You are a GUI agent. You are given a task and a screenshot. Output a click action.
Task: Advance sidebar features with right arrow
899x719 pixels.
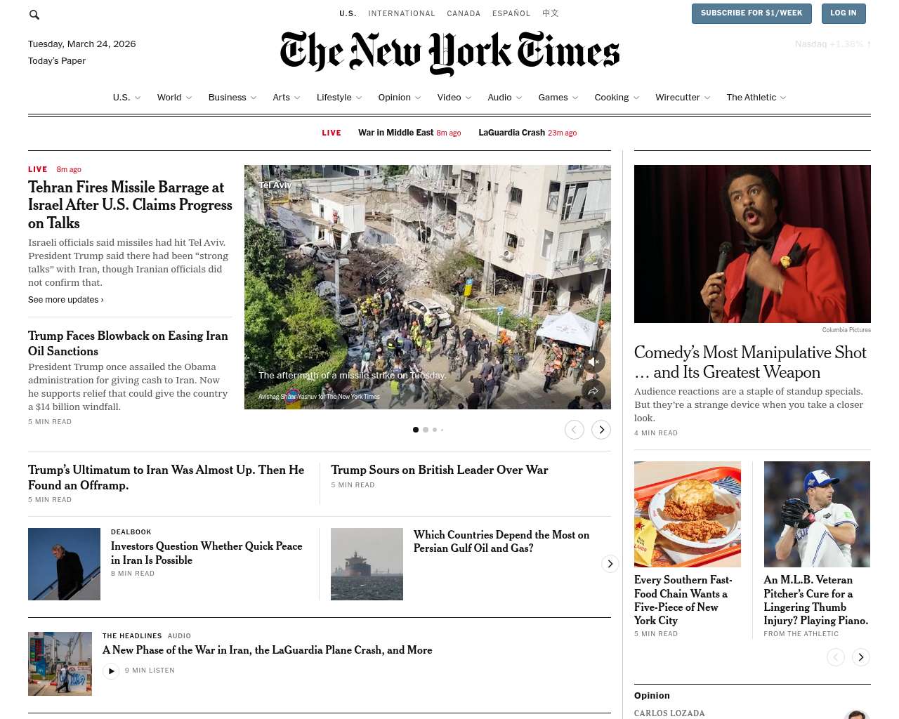[861, 657]
